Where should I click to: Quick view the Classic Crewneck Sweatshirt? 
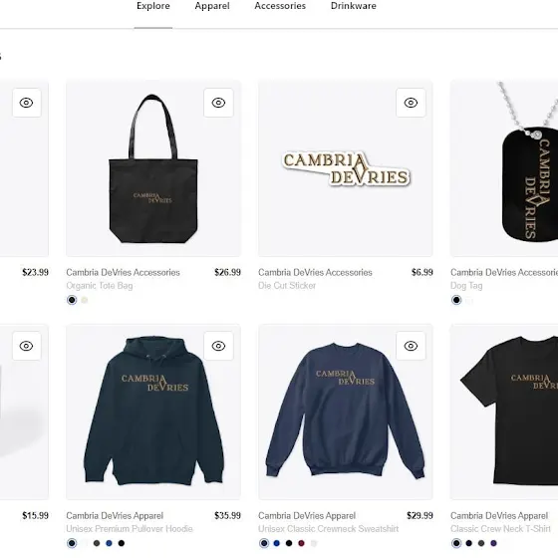pos(411,346)
